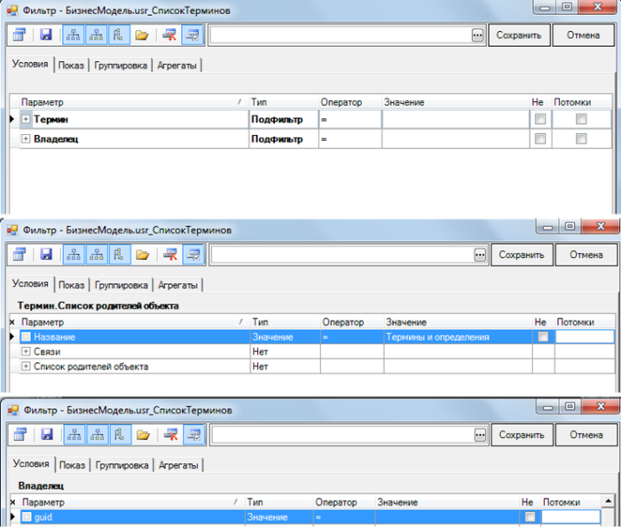Screen dimensions: 621x527
Task: Click the leftmost table icon in middle toolbar
Action: pyautogui.click(x=20, y=256)
